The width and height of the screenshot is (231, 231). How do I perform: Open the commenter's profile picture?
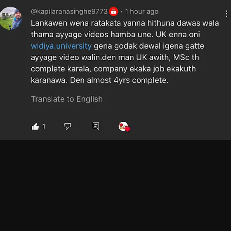(11, 18)
